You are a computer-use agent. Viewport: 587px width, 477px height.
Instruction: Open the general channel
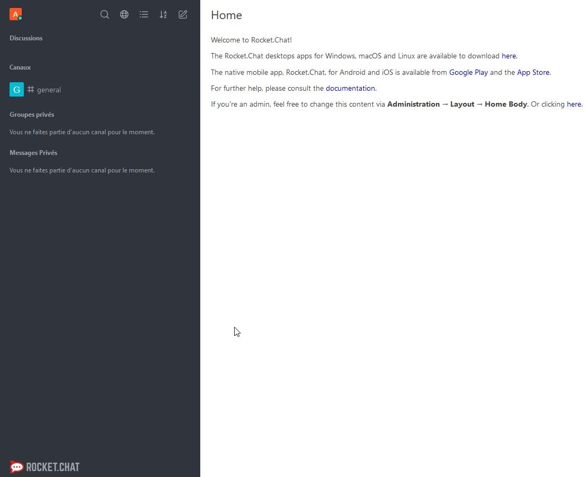pyautogui.click(x=49, y=90)
